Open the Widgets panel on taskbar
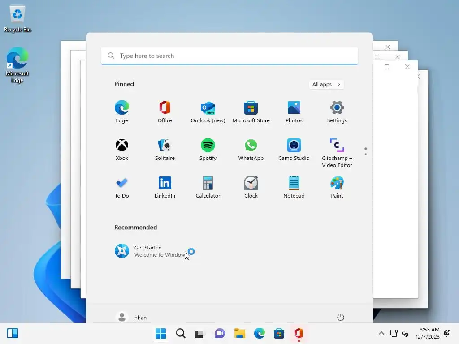 13,333
